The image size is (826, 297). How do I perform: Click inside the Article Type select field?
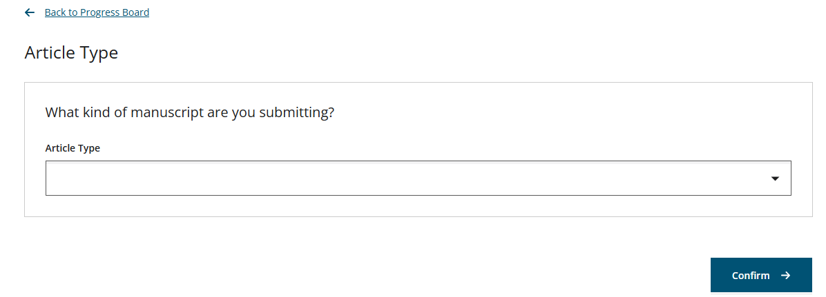(419, 178)
